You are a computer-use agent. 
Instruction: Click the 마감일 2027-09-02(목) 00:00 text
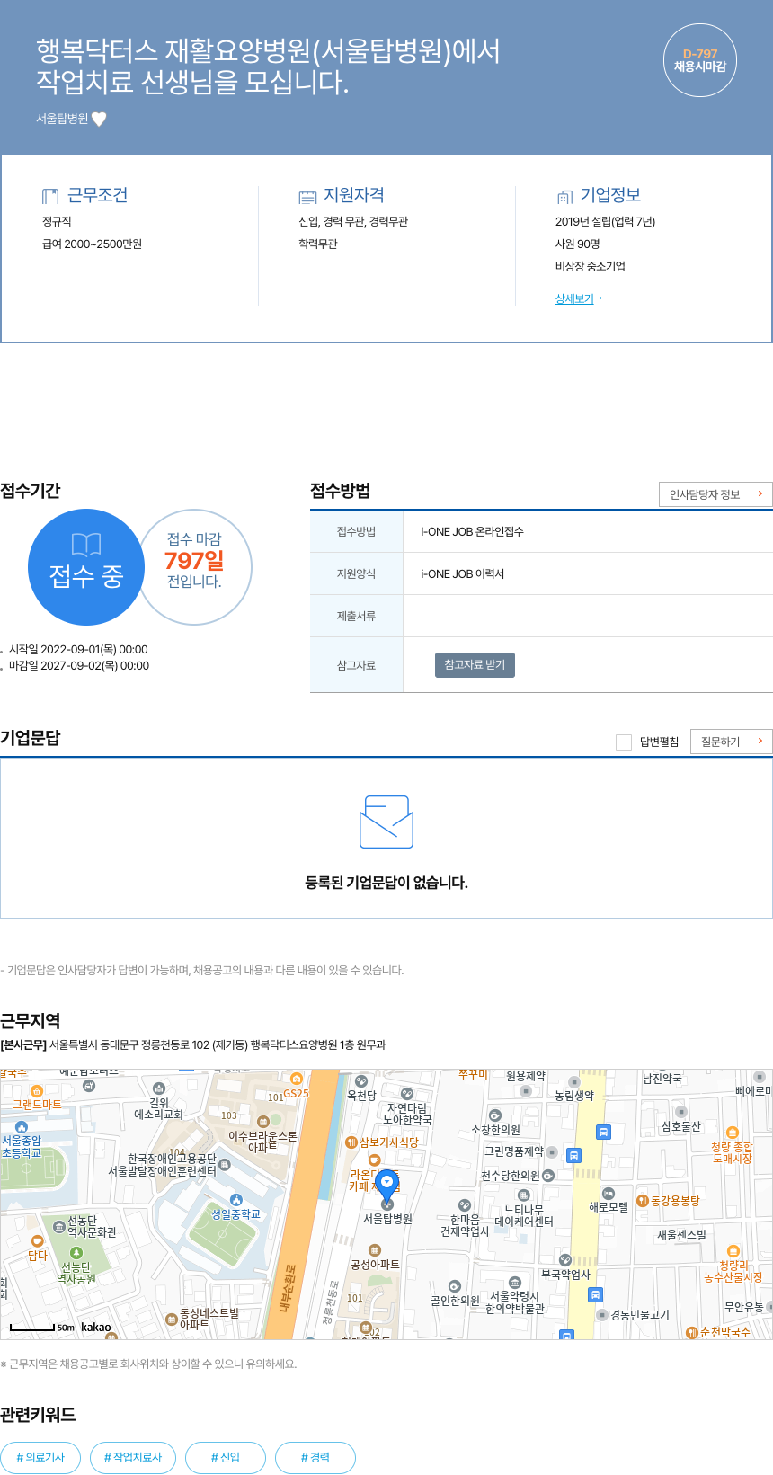[x=79, y=665]
